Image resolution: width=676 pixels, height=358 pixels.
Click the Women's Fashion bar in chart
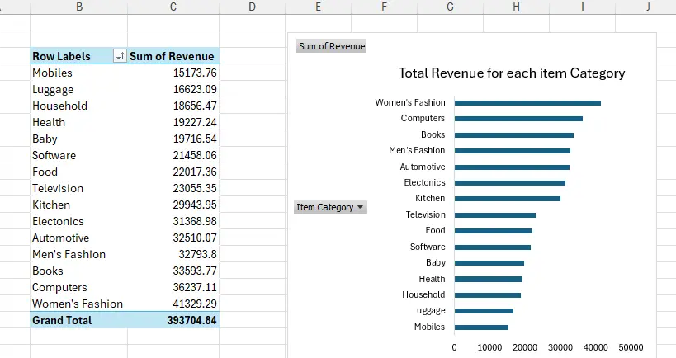click(x=527, y=103)
